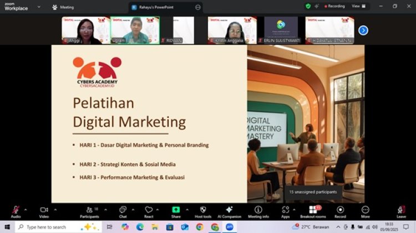Open the Chat panel

pos(123,211)
